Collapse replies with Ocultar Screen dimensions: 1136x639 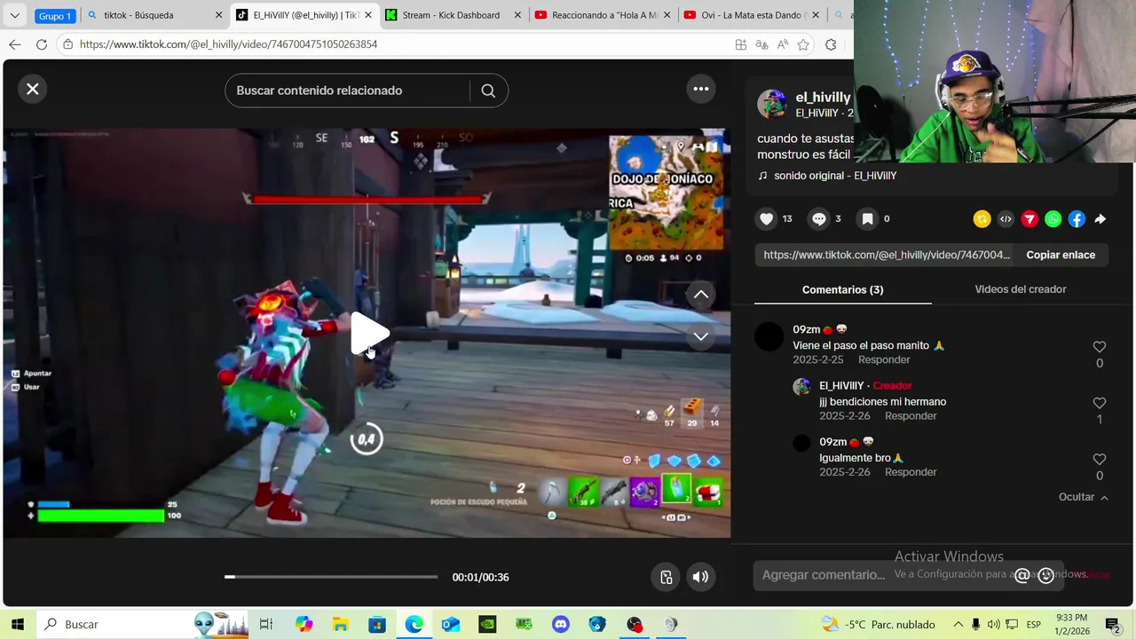1083,497
